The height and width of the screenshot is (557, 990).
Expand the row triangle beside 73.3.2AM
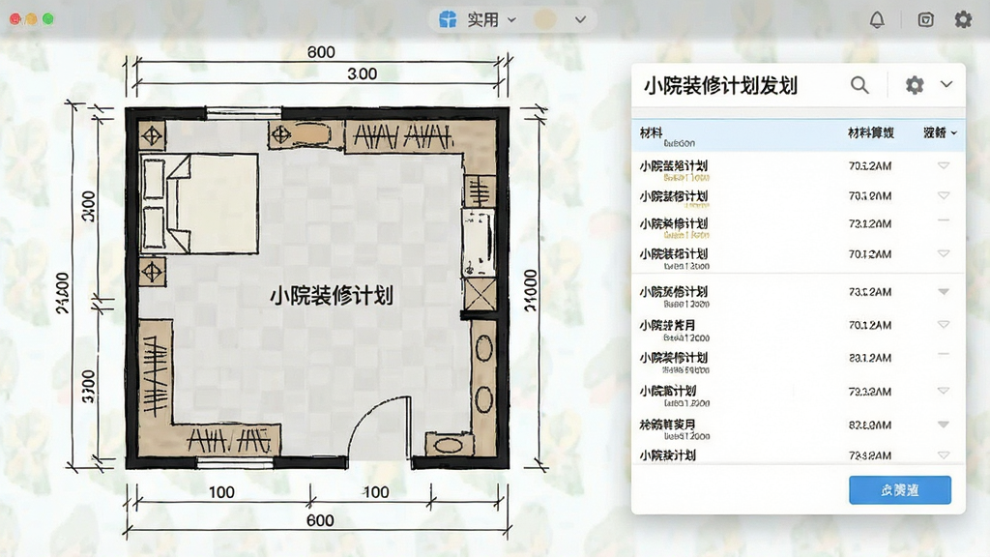click(944, 391)
